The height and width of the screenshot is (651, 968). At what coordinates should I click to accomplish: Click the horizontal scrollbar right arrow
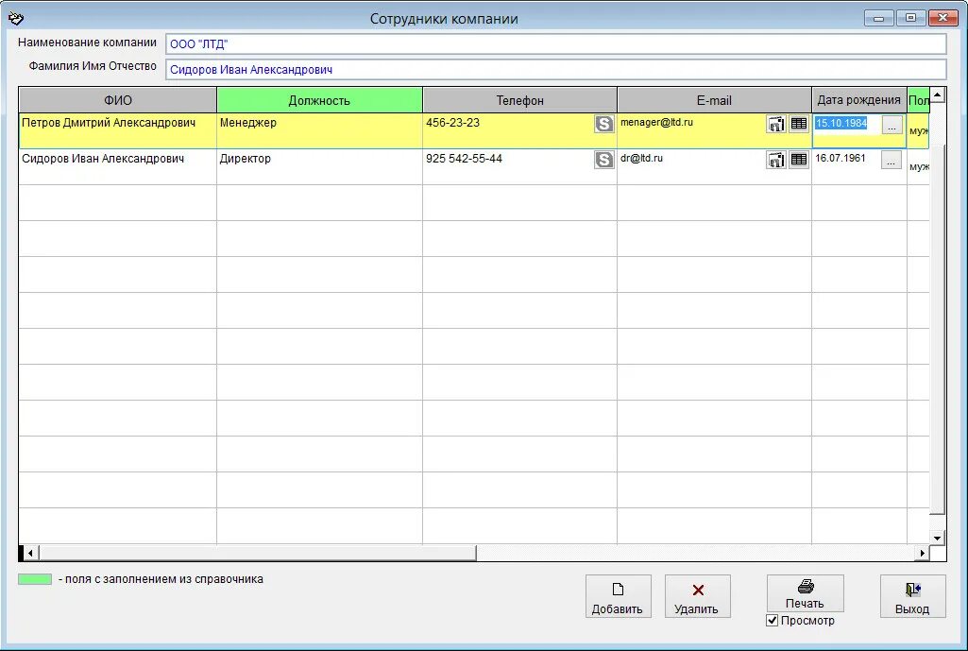tap(923, 553)
